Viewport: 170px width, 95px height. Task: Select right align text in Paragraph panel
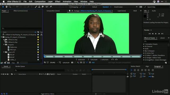(138, 70)
